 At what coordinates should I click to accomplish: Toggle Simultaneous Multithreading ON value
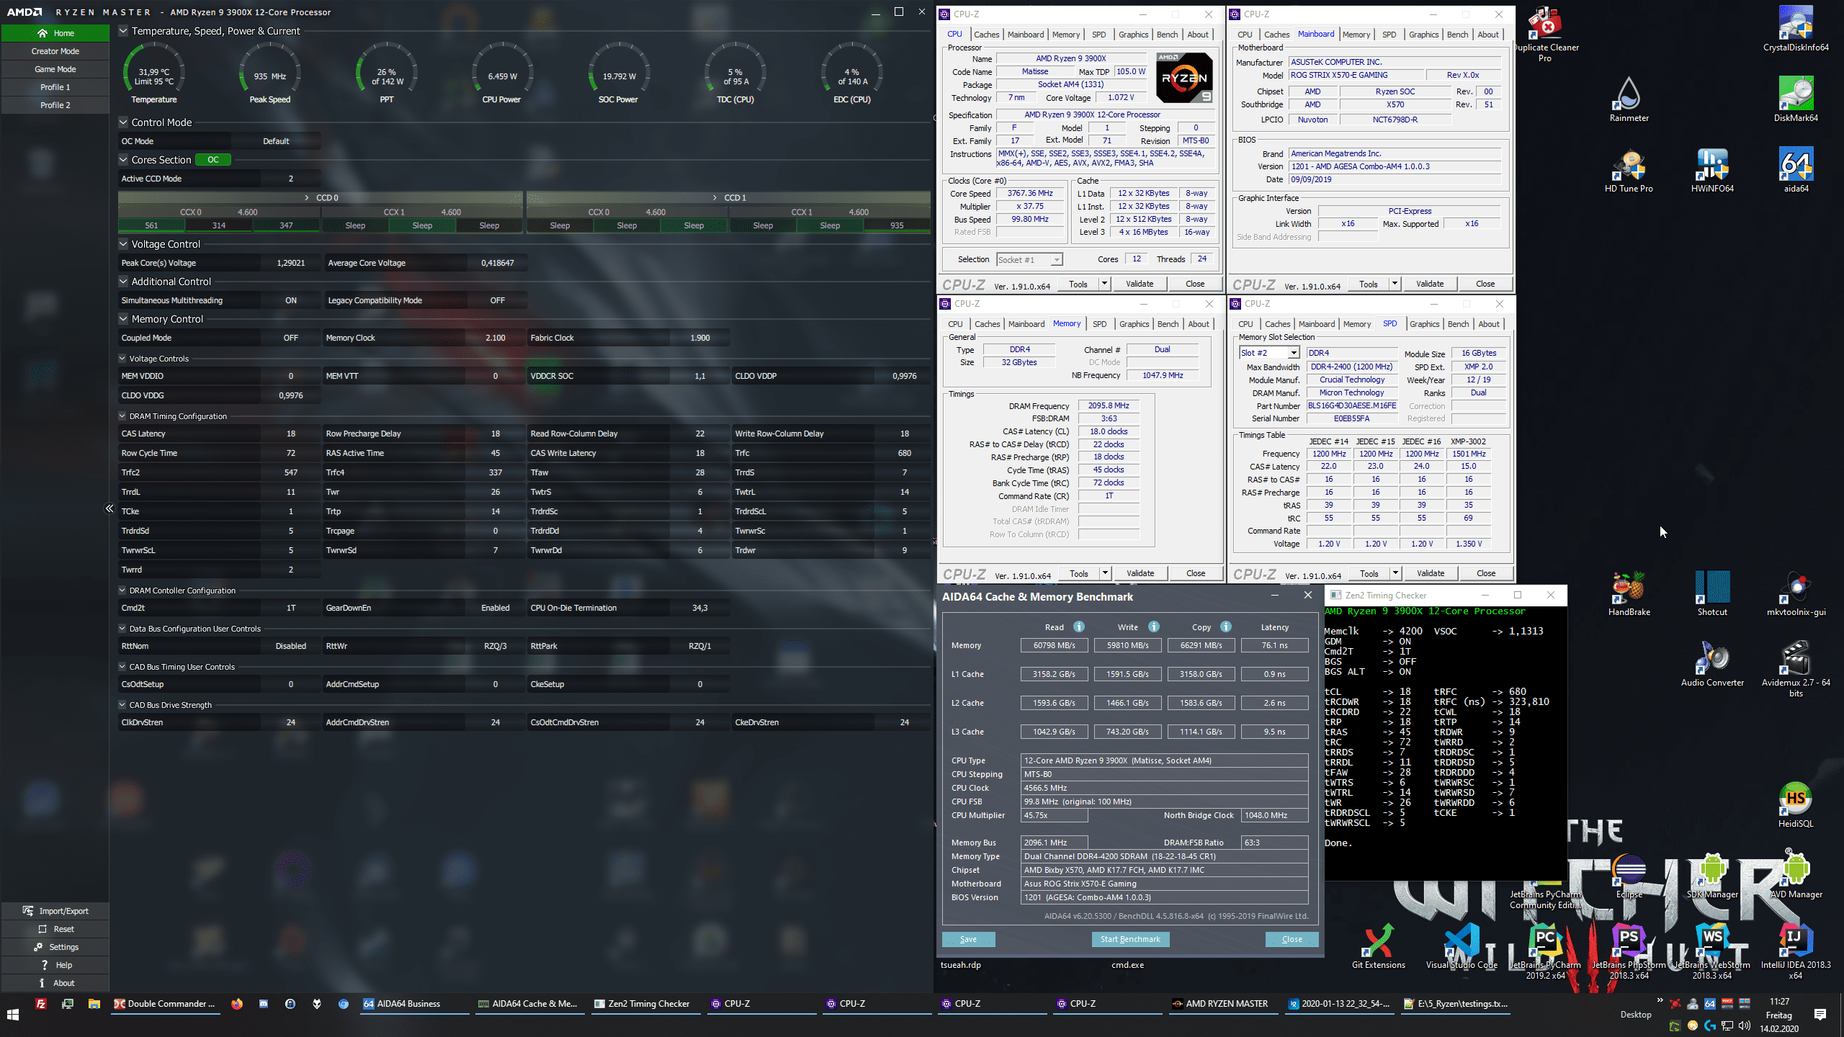click(291, 300)
